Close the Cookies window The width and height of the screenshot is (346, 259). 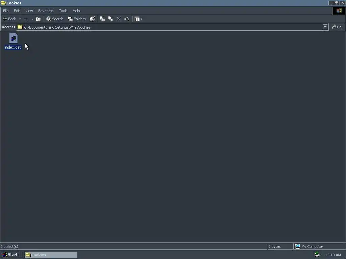click(x=343, y=3)
